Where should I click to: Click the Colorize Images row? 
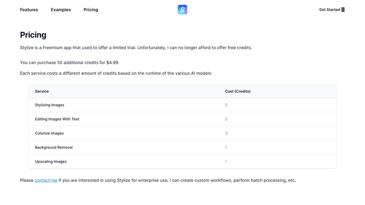point(182,133)
